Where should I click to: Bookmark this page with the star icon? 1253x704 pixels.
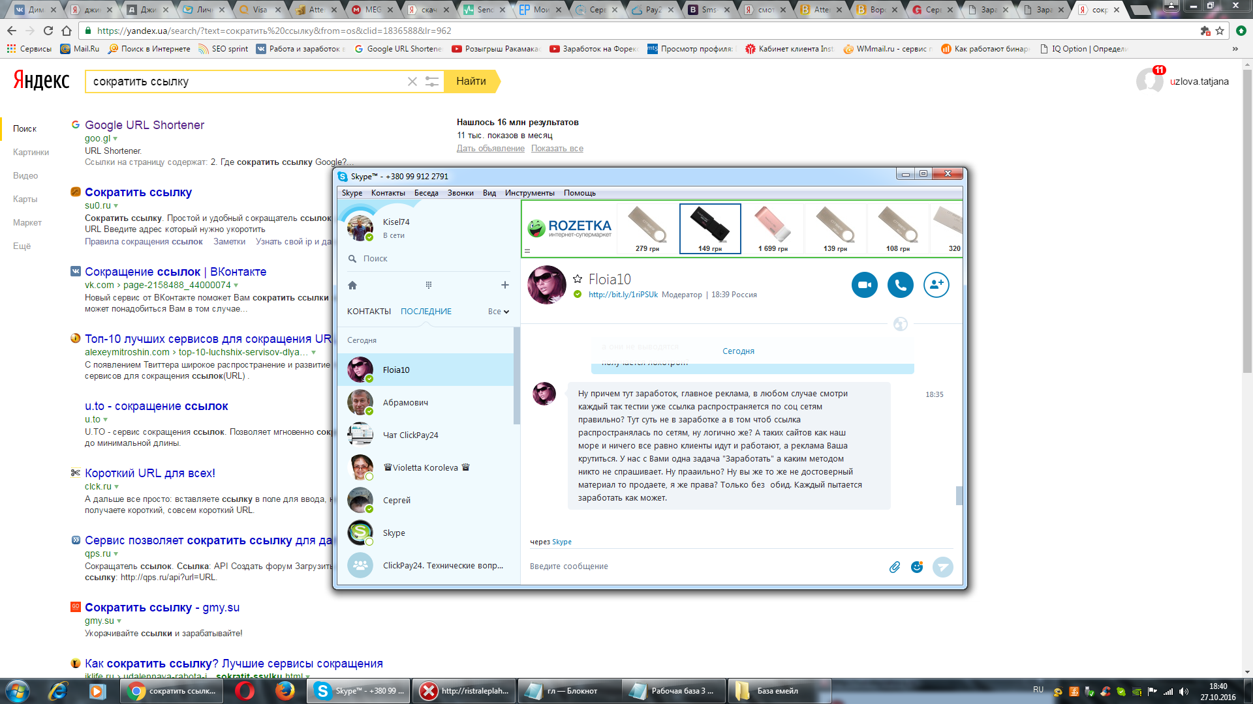(x=1220, y=31)
